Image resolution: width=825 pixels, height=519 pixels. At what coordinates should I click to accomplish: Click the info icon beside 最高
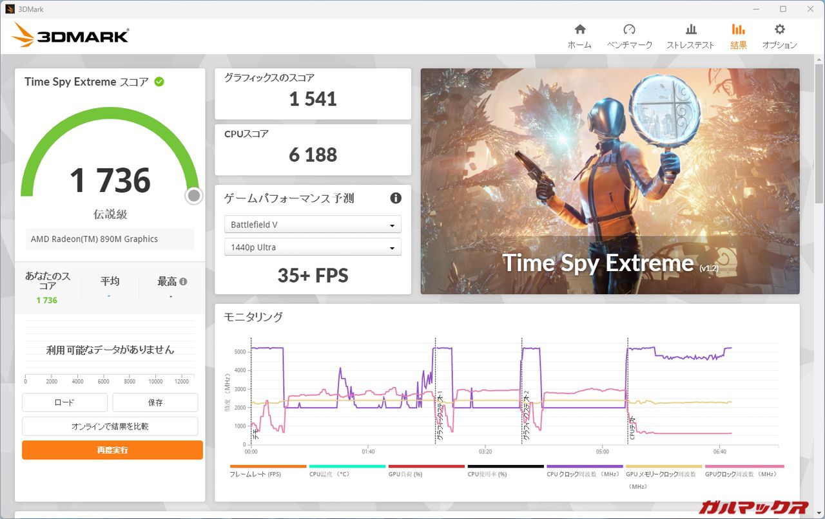pyautogui.click(x=183, y=281)
